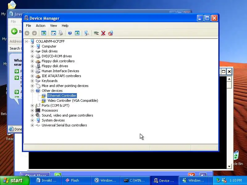
Task: Select Floppy disk drives label
Action: 55,66
